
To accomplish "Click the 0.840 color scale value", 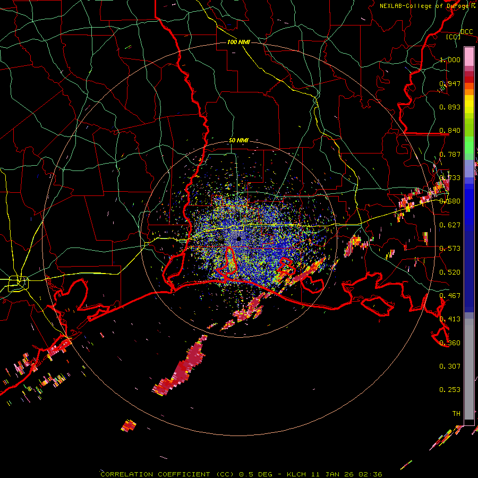I will [450, 131].
